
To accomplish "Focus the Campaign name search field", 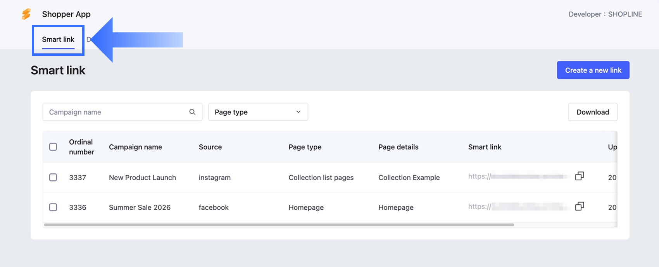I will [x=122, y=112].
